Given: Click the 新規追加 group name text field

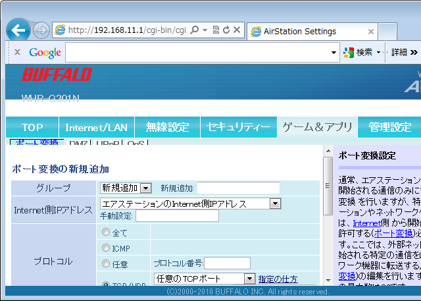Looking at the screenshot, I should coord(238,188).
